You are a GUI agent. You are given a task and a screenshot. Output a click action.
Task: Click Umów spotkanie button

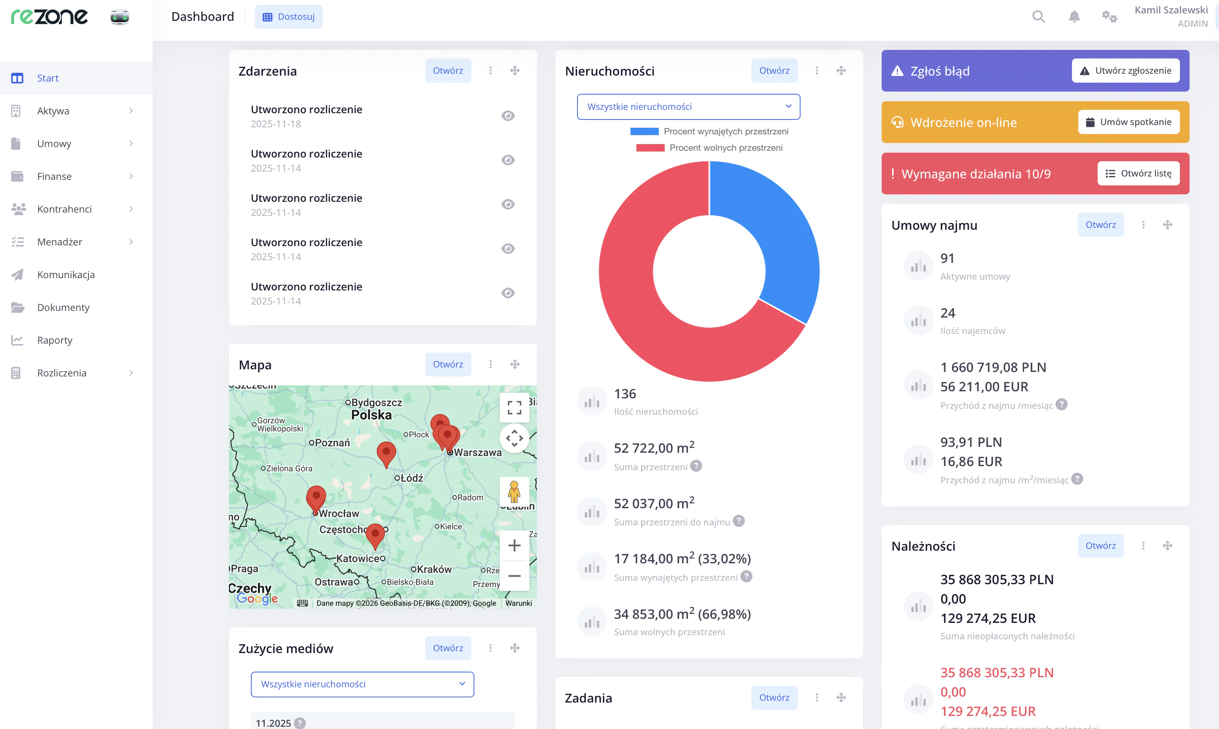tap(1129, 122)
